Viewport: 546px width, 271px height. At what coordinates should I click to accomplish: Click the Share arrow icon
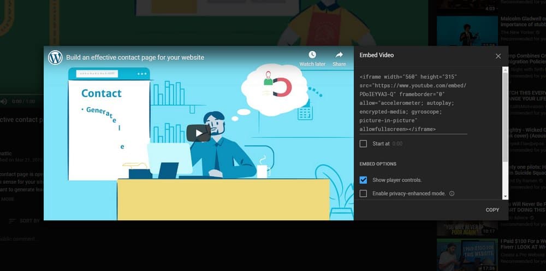339,55
